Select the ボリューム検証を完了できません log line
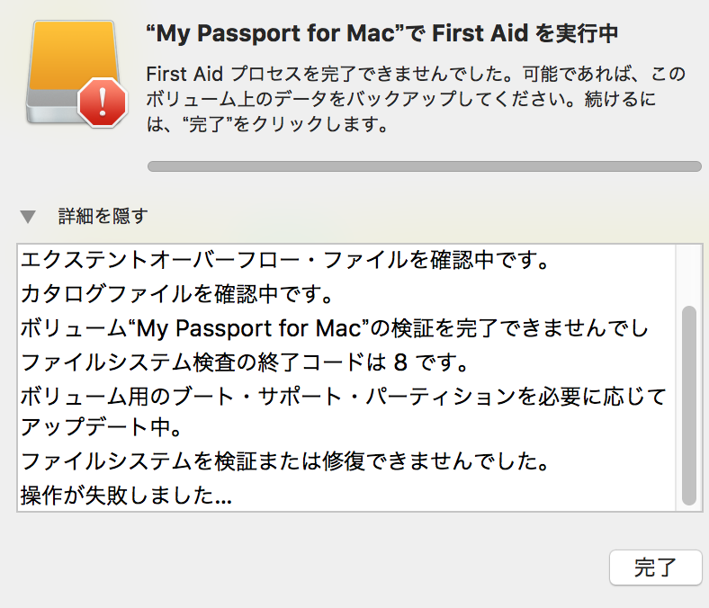This screenshot has height=608, width=709. click(x=333, y=328)
